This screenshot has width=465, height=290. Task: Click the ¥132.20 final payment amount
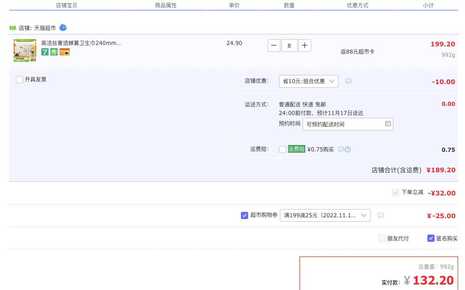point(429,280)
